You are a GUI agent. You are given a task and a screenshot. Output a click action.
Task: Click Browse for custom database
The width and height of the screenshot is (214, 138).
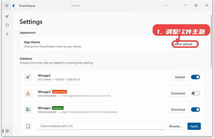(x=175, y=126)
